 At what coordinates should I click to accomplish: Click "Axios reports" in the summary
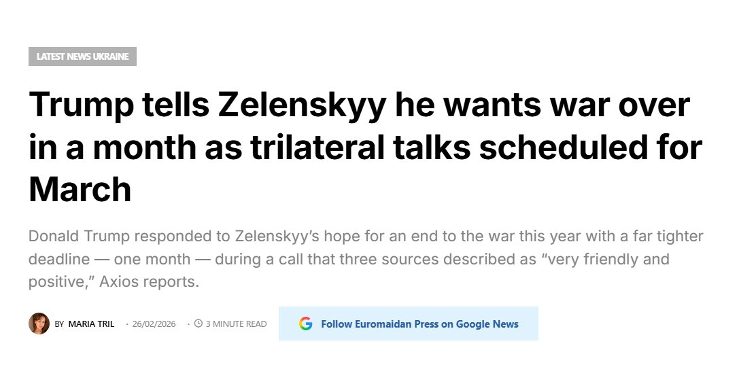click(x=149, y=281)
